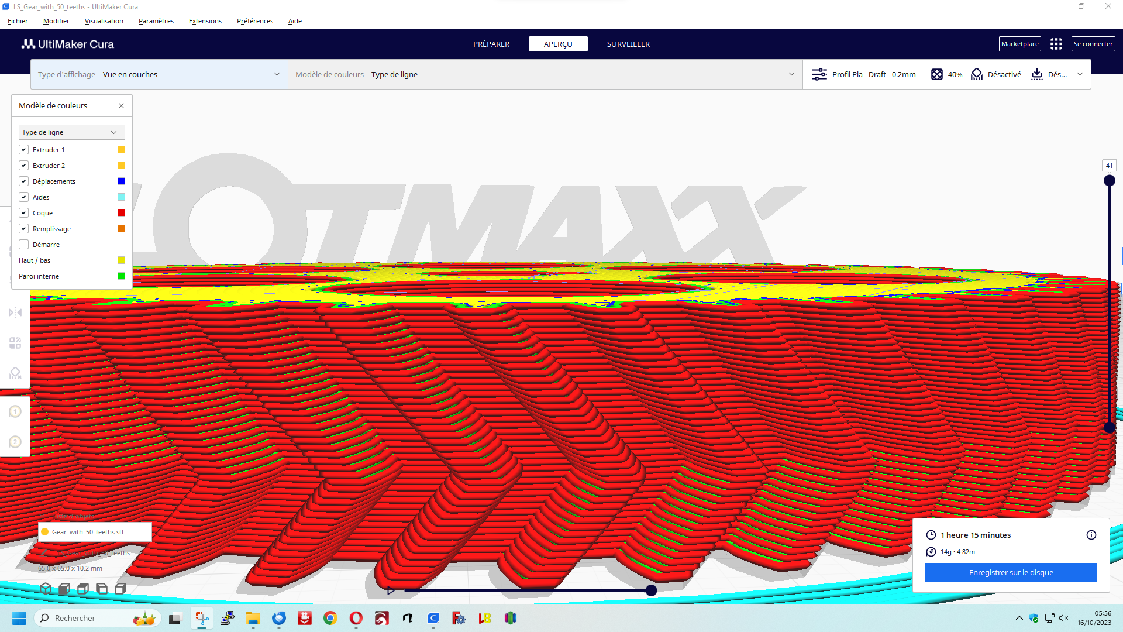Select the Mirror tool in left toolbar
Screen dimensions: 1123x632
tap(15, 312)
